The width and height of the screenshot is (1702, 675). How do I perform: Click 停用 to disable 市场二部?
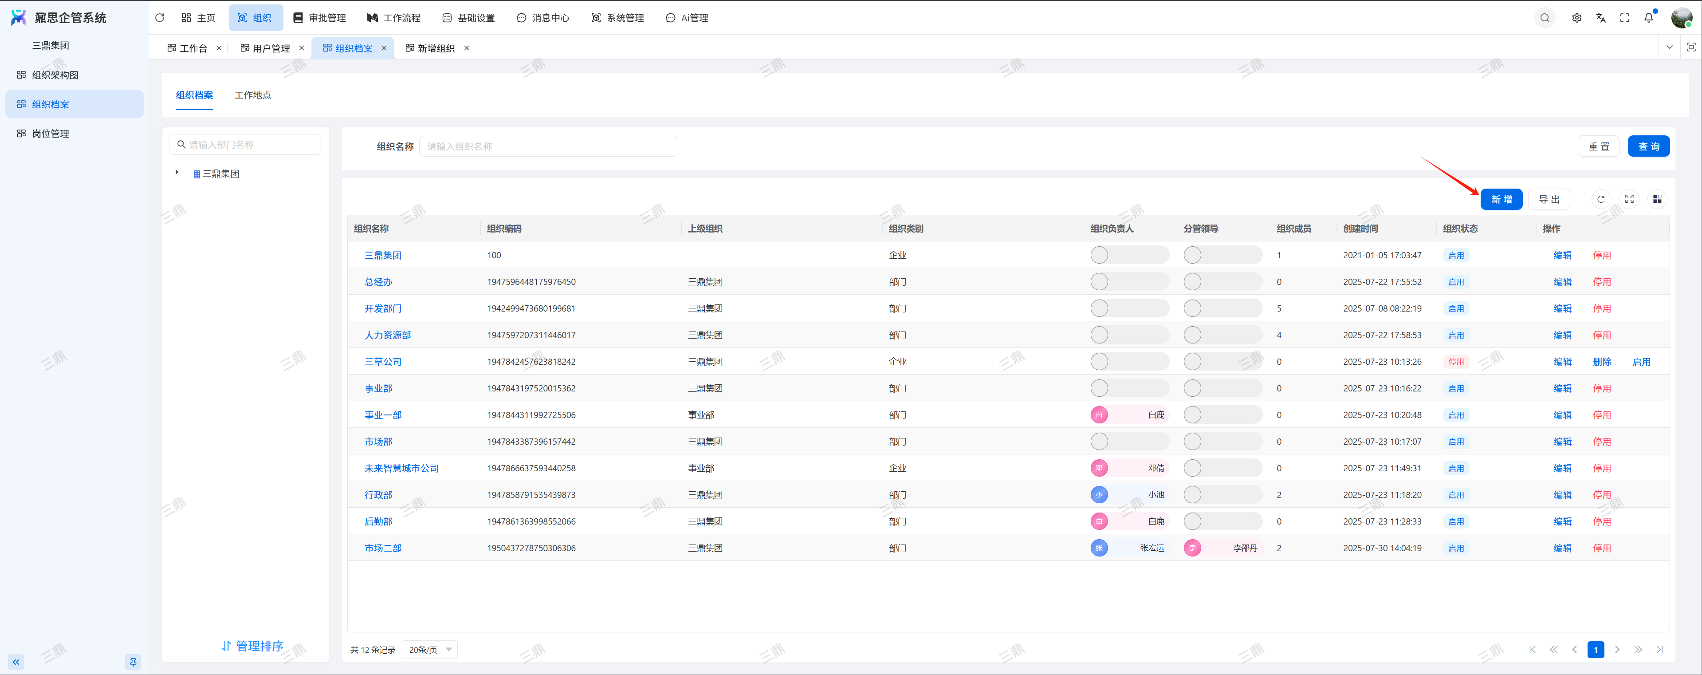1602,548
